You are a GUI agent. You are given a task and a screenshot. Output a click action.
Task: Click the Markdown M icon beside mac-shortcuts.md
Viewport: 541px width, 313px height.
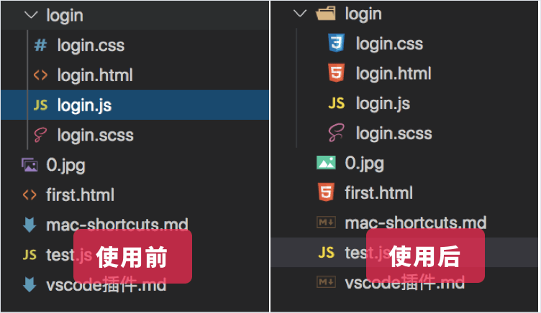(326, 223)
